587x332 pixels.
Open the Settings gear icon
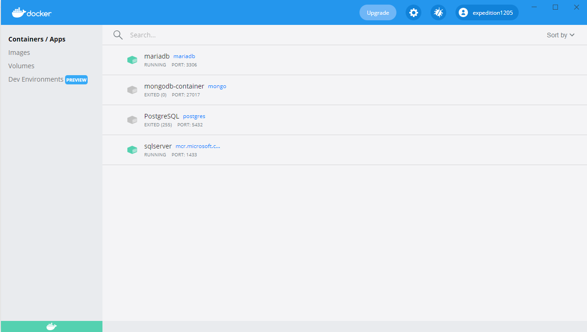[414, 12]
